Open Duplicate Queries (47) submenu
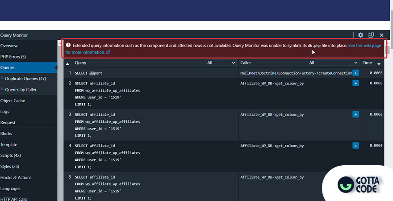The height and width of the screenshot is (201, 393). click(x=28, y=79)
